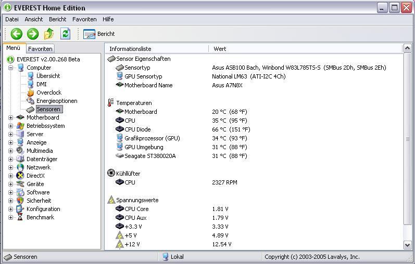Select the Menü tab
This screenshot has height=264, width=415.
(x=13, y=48)
